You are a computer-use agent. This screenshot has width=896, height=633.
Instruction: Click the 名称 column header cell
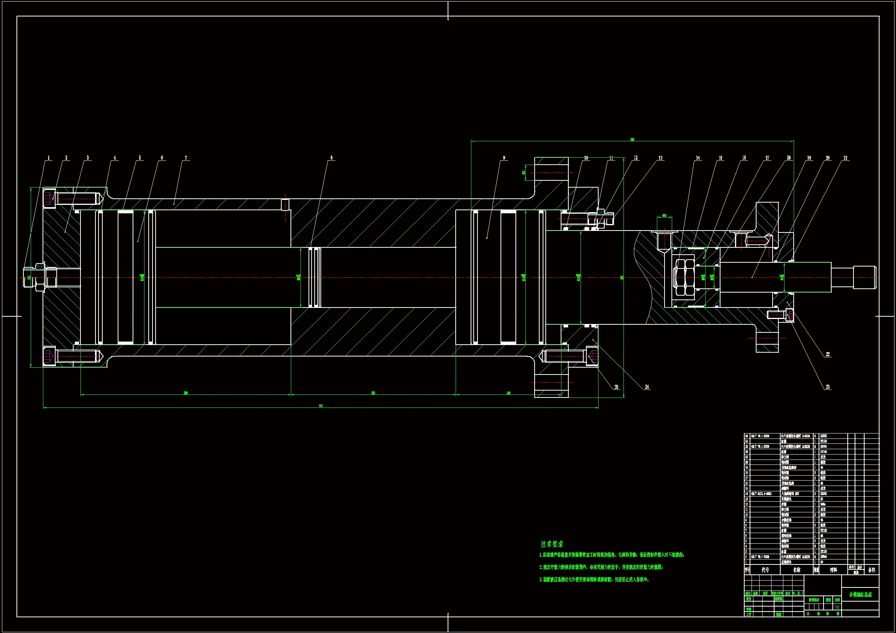796,570
